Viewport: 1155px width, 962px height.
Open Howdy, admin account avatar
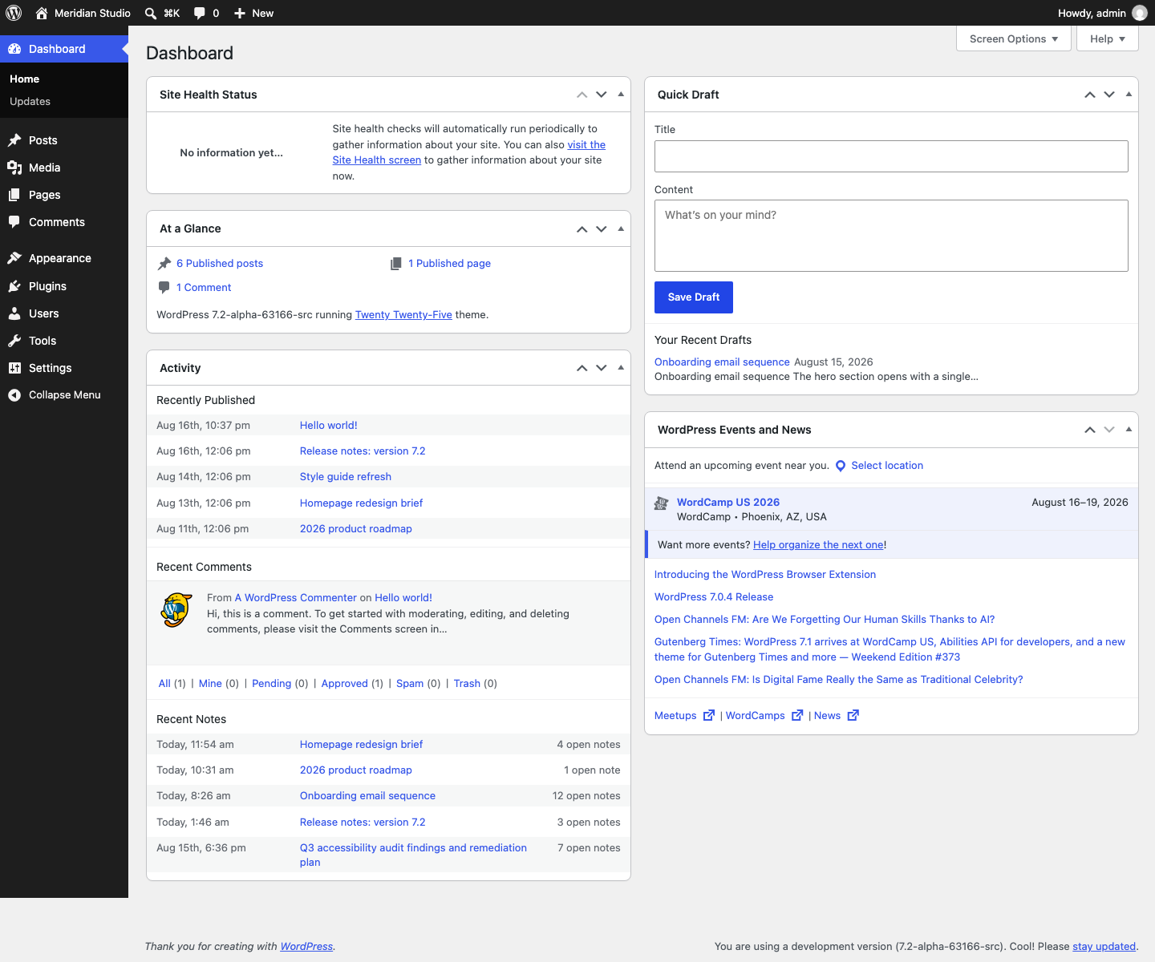(1139, 13)
